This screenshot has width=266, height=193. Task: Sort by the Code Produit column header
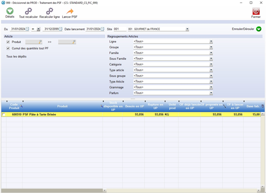[x=14, y=106]
